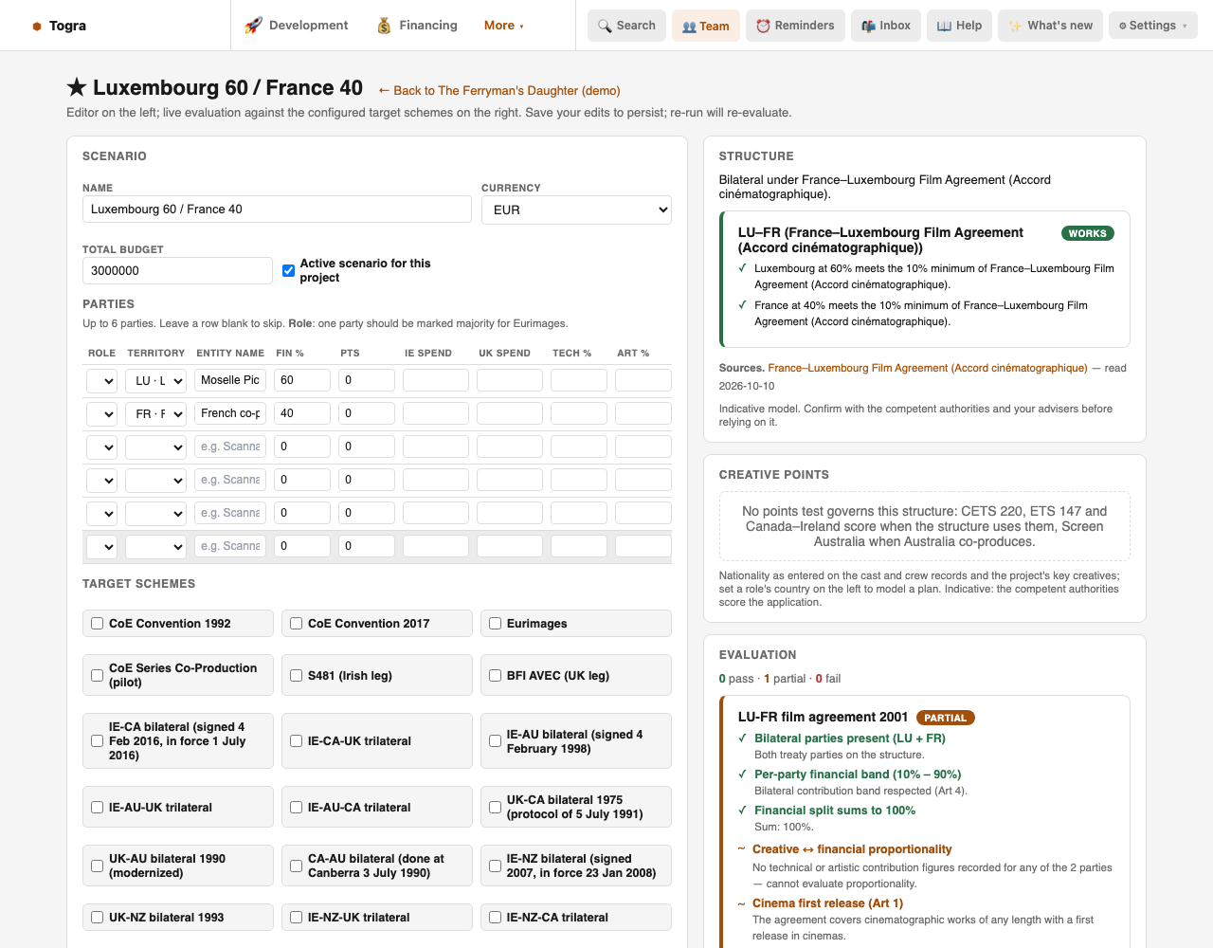Expand the More navigation menu

tap(504, 26)
